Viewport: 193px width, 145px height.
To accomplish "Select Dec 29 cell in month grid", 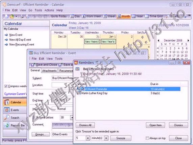I will (59, 42).
